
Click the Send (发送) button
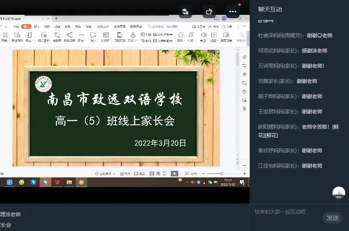pos(333,218)
